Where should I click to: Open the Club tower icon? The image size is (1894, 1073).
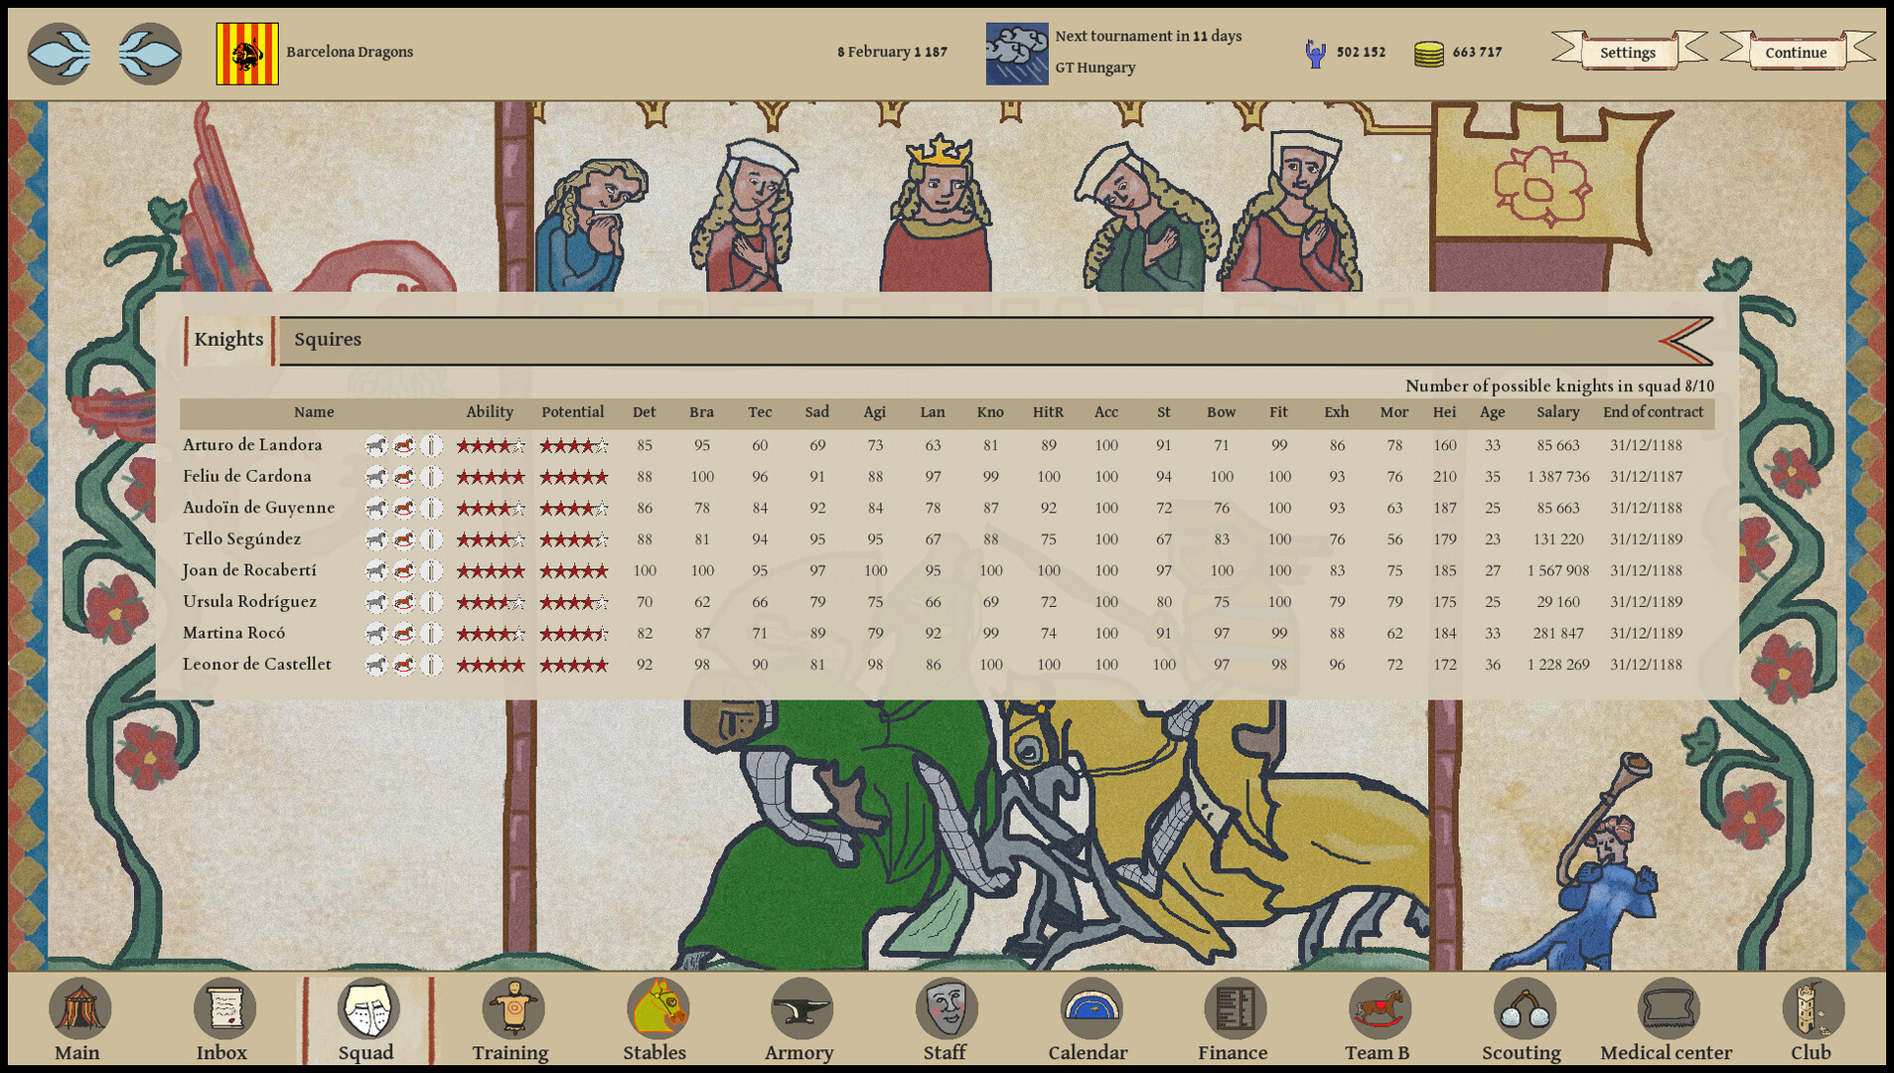click(x=1812, y=1007)
